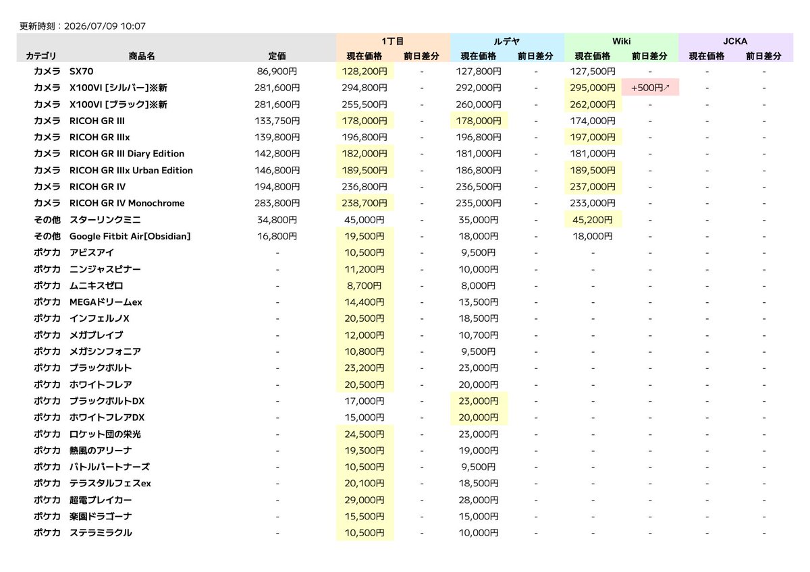Image resolution: width=810 pixels, height=572 pixels.
Task: Select the バトルパートナーズ product name
Action: pos(109,467)
